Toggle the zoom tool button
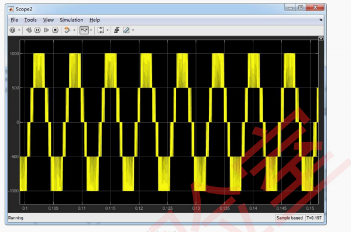The image size is (351, 232). [84, 30]
